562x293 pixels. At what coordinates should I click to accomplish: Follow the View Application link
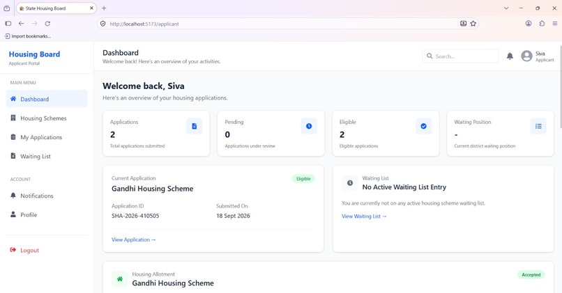[x=133, y=239]
